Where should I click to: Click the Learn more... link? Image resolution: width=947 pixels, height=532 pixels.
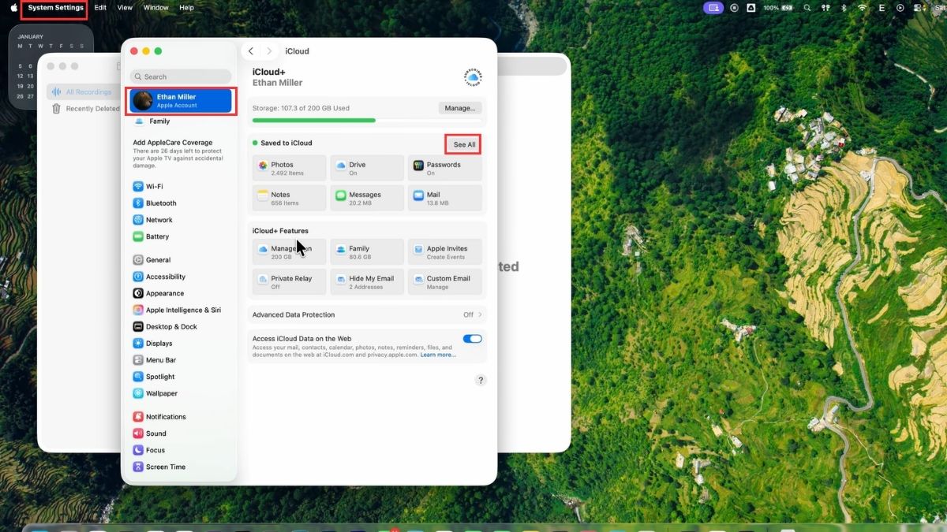(438, 355)
